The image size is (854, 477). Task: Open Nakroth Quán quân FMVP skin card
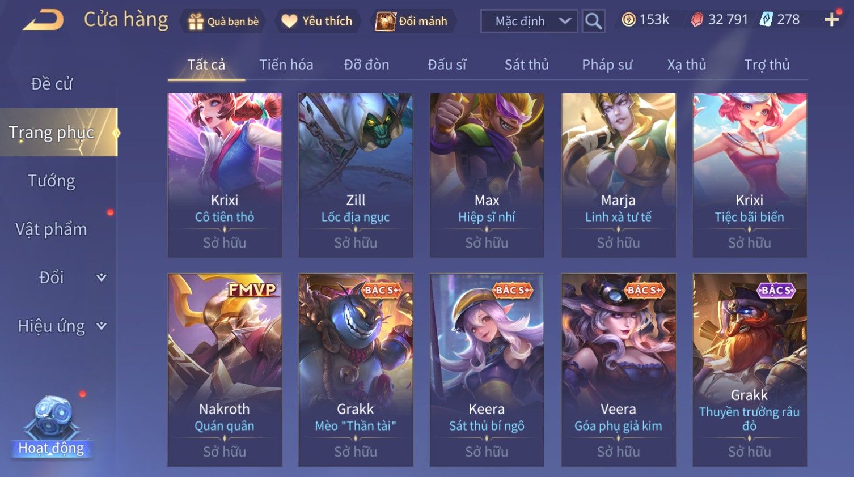pyautogui.click(x=225, y=370)
